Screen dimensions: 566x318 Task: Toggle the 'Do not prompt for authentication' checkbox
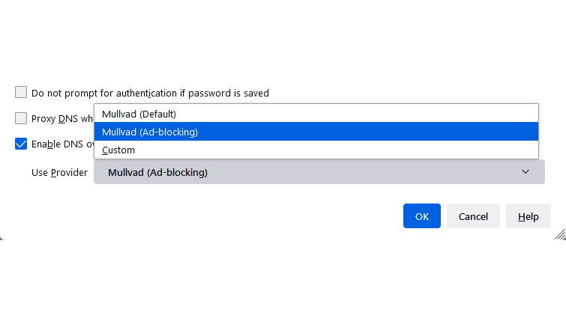coord(21,93)
